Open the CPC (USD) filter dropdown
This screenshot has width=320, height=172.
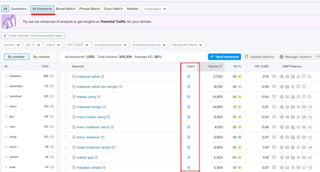(77, 45)
